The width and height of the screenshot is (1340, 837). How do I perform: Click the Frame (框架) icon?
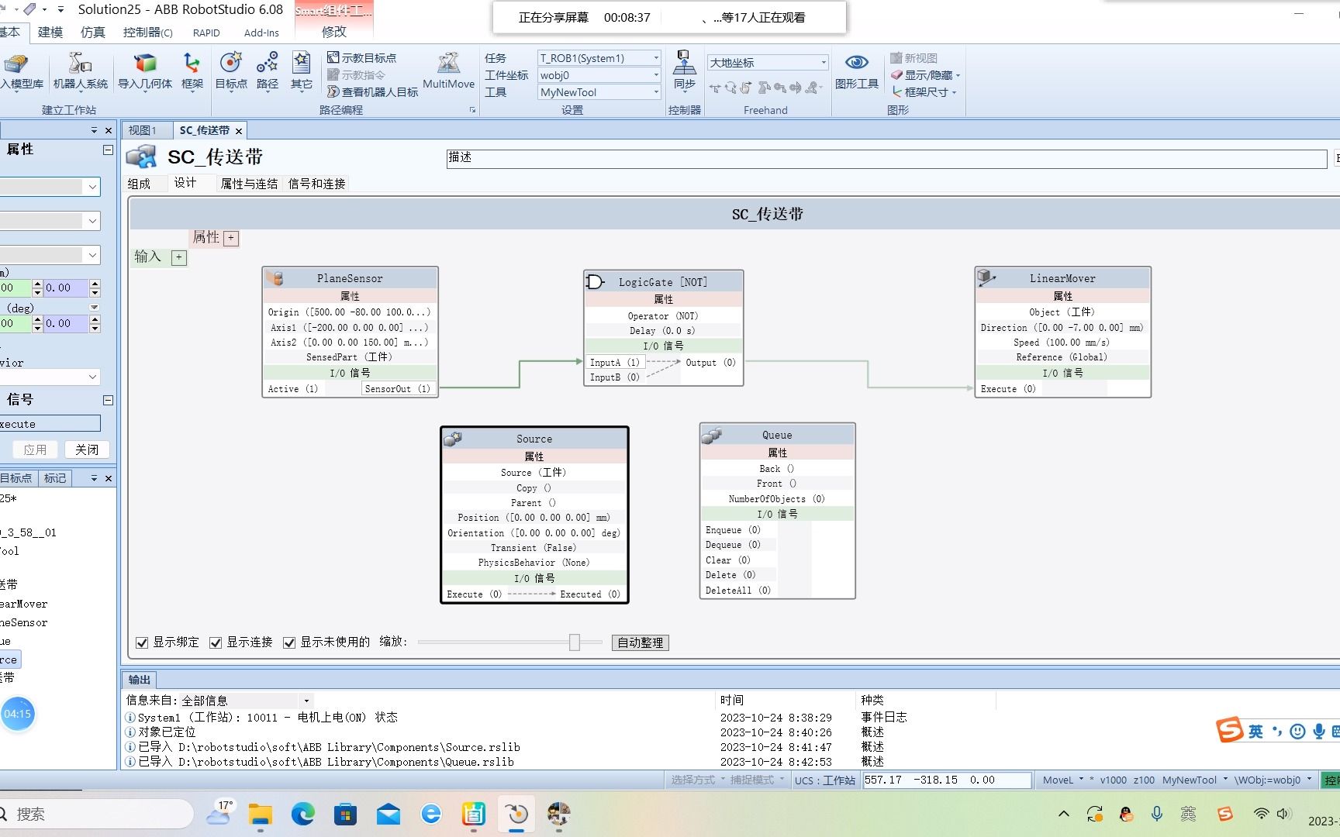(x=192, y=71)
